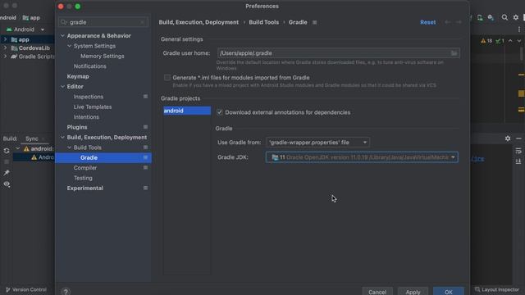Collapse the Build Tools subtree

click(69, 147)
